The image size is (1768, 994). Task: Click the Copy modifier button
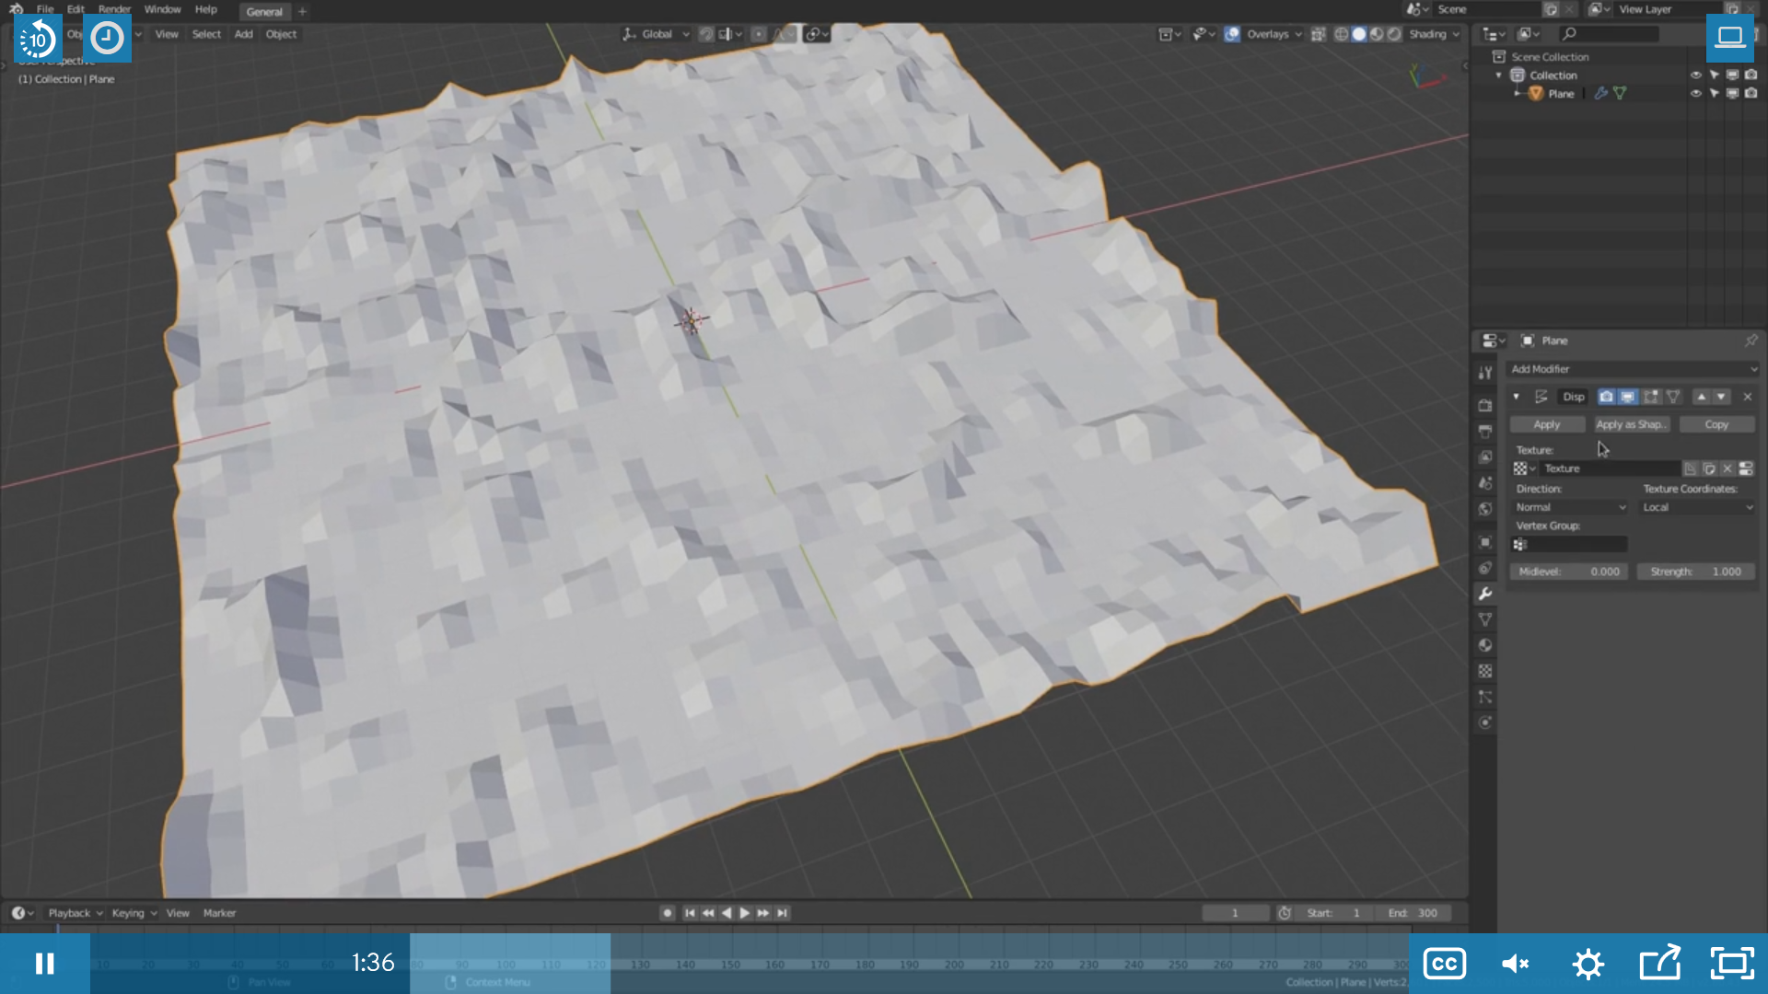pyautogui.click(x=1716, y=424)
